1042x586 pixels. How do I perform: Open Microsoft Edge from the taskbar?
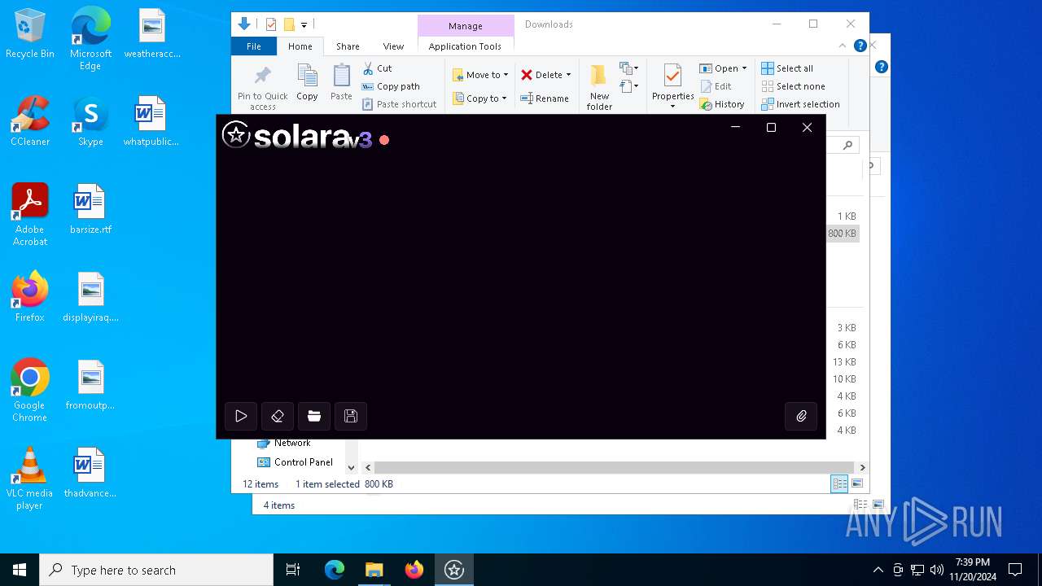tap(335, 570)
